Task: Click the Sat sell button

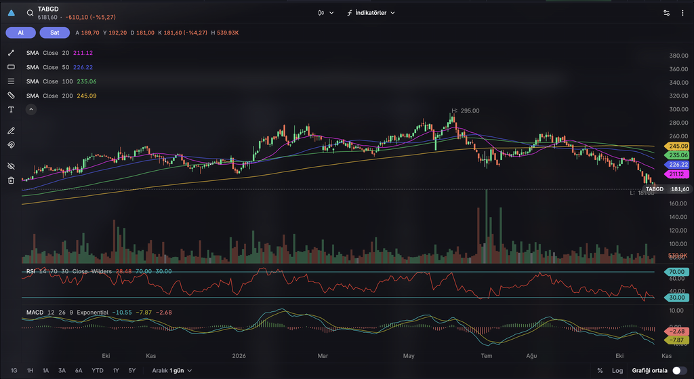Action: point(55,33)
